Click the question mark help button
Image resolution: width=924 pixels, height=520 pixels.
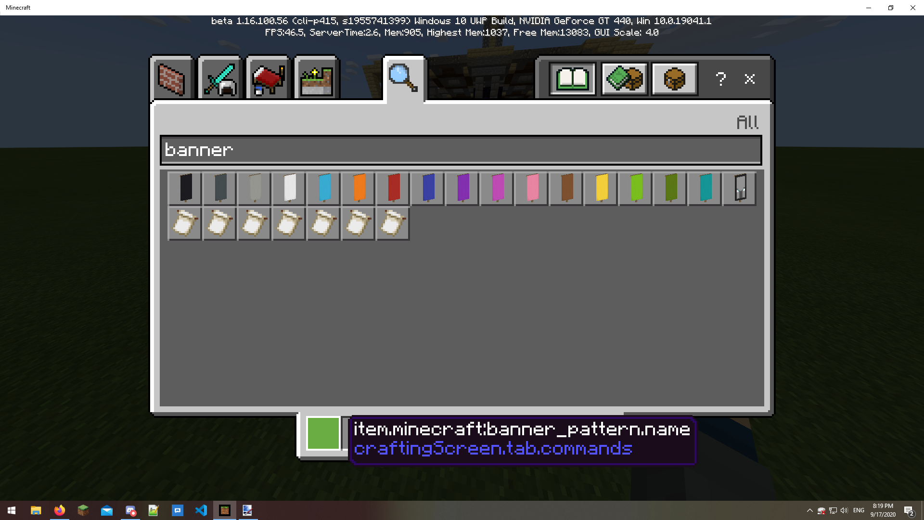point(720,79)
